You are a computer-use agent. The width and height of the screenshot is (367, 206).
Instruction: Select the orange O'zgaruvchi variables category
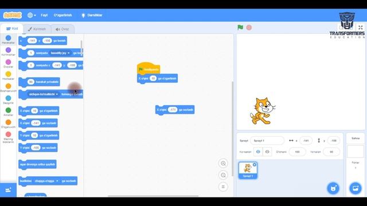tap(8, 124)
